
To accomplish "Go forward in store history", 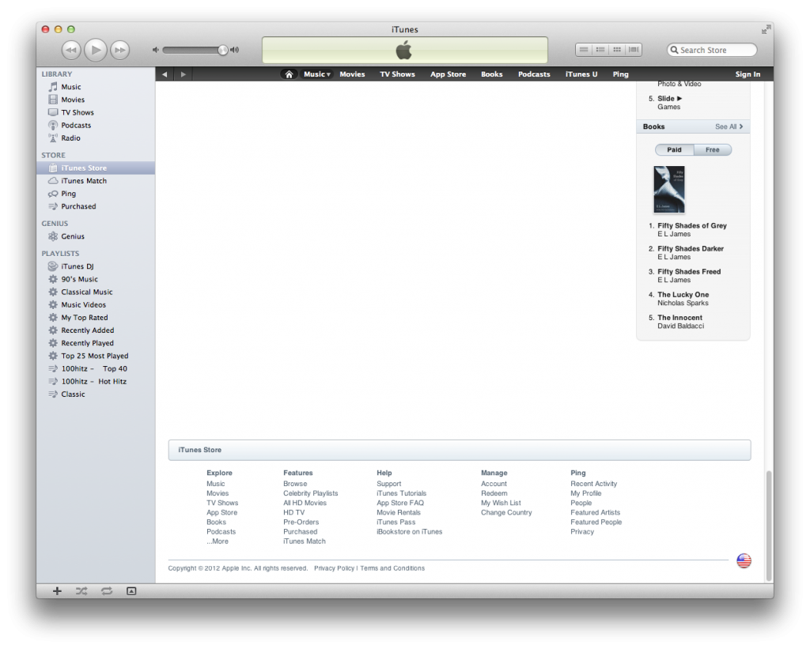I will 183,74.
